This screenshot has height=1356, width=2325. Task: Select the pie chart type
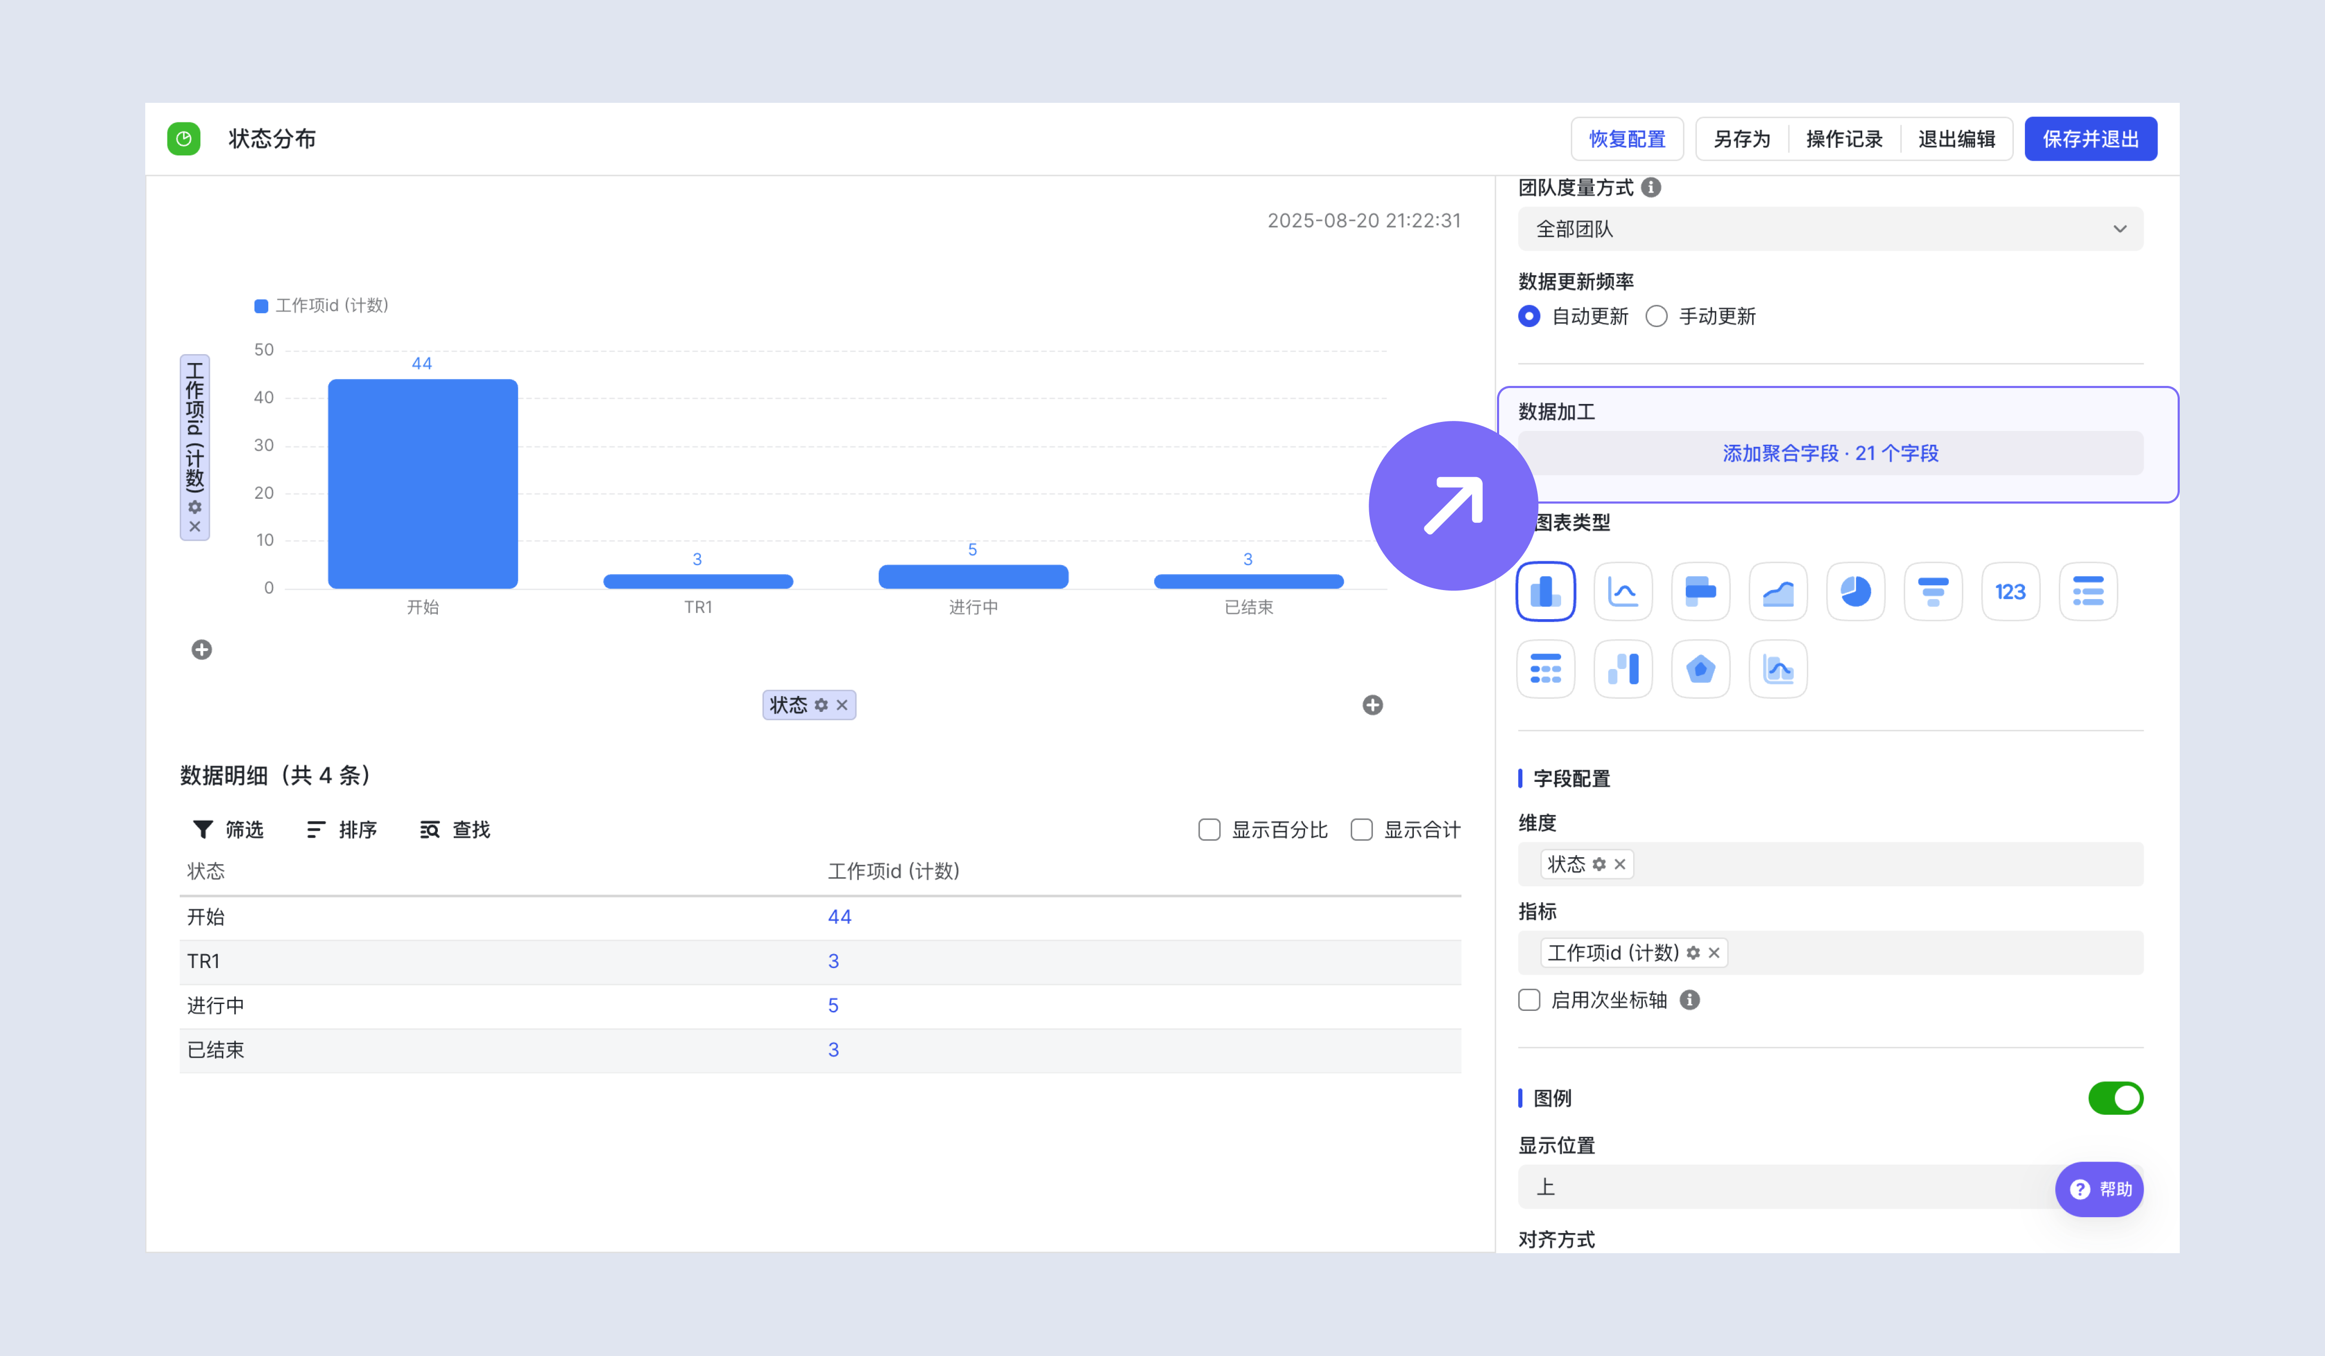click(x=1855, y=591)
